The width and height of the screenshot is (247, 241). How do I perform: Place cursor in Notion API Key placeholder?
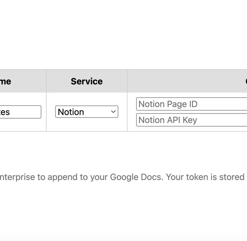click(168, 120)
